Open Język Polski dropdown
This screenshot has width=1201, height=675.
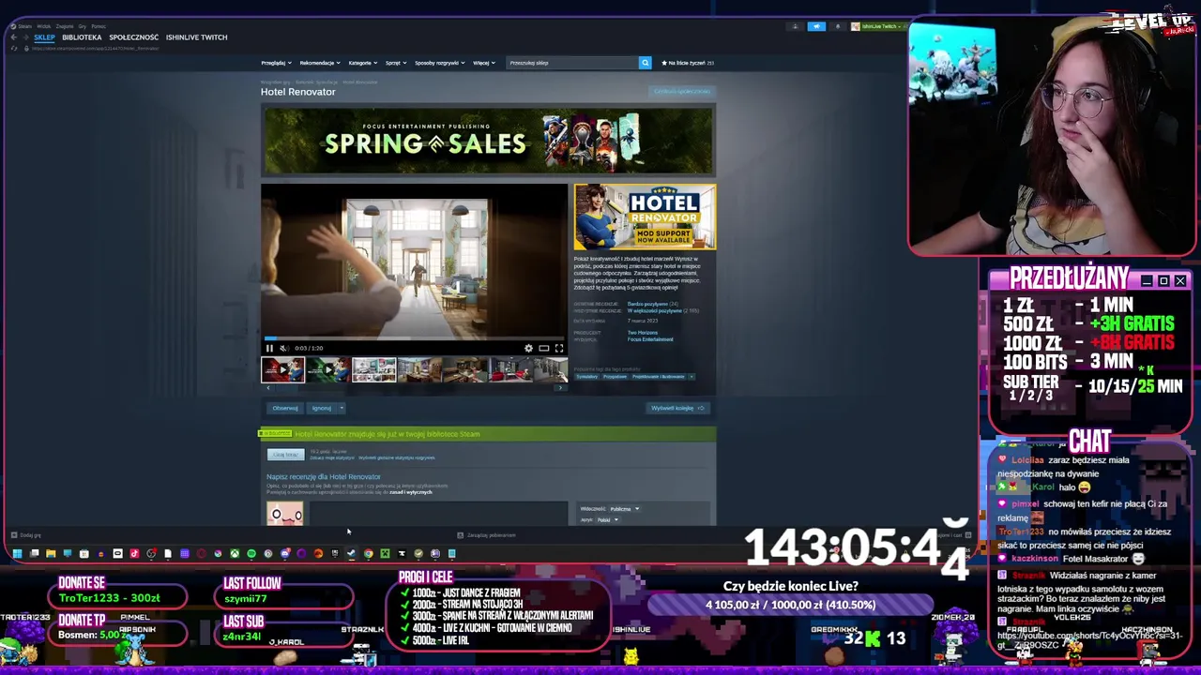pyautogui.click(x=606, y=519)
